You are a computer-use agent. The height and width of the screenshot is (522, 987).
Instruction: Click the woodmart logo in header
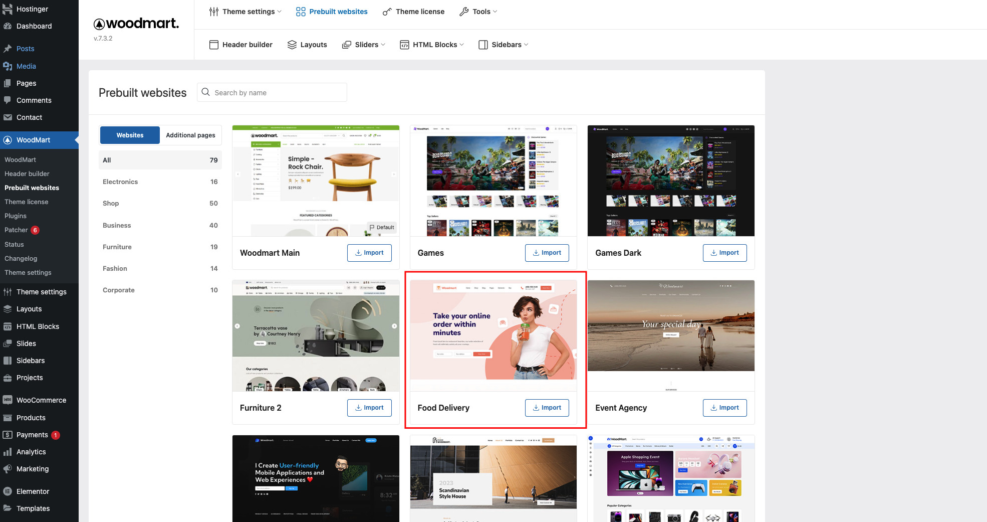(136, 24)
